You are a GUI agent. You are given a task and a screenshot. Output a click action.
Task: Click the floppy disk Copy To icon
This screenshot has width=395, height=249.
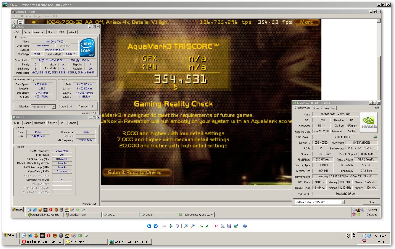[x=229, y=226]
